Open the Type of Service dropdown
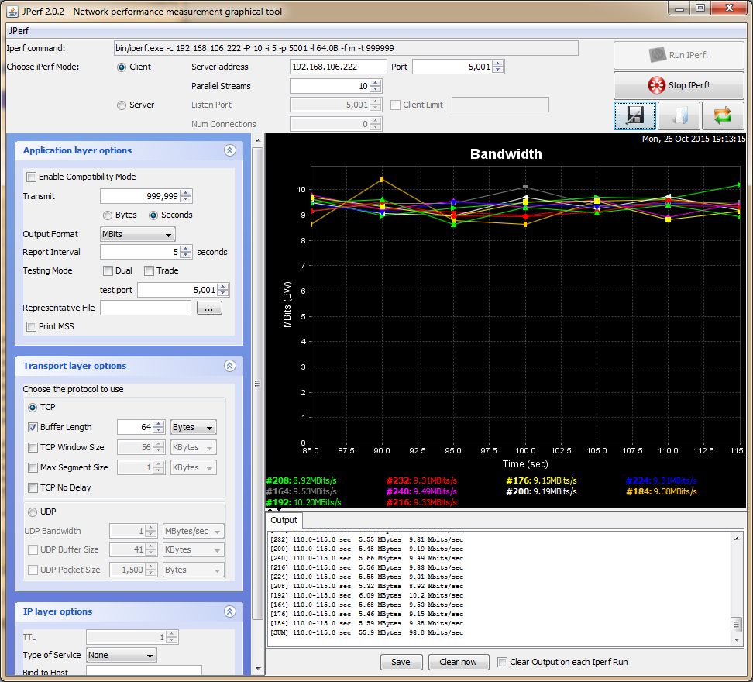 click(x=121, y=655)
